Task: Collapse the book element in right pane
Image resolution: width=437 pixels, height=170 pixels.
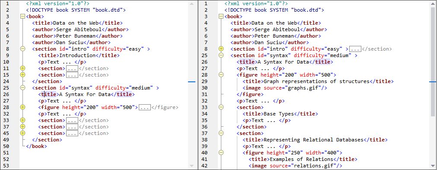Action: click(221, 16)
